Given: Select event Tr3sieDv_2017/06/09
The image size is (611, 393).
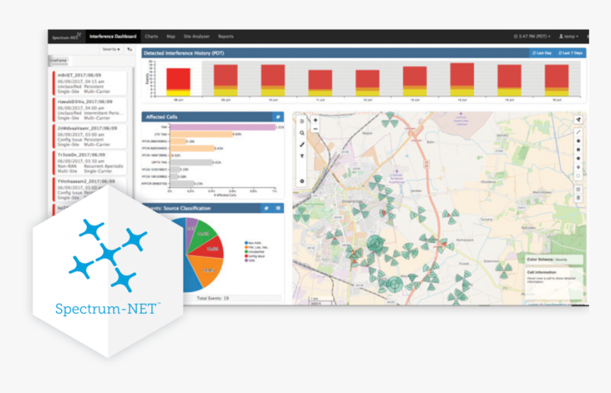Looking at the screenshot, I should tap(90, 163).
